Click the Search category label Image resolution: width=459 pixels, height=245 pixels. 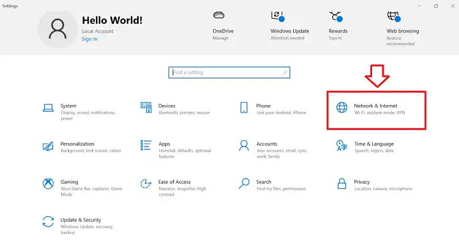point(264,182)
